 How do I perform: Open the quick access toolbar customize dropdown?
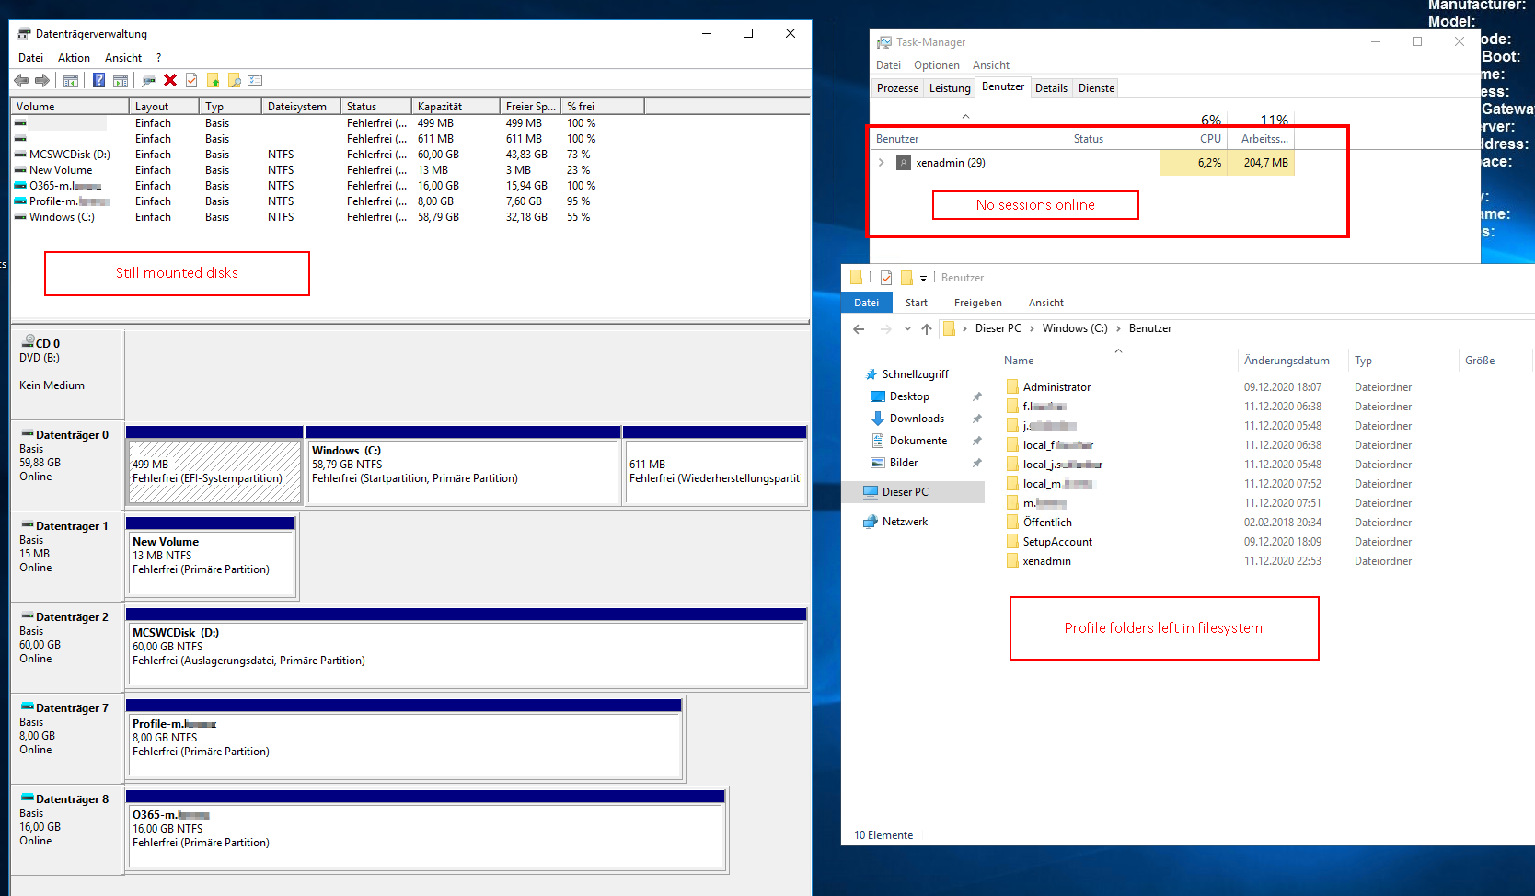coord(923,278)
